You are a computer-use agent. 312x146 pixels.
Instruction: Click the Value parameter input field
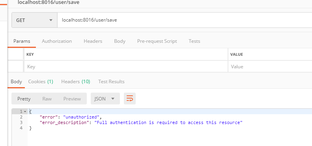[270, 67]
